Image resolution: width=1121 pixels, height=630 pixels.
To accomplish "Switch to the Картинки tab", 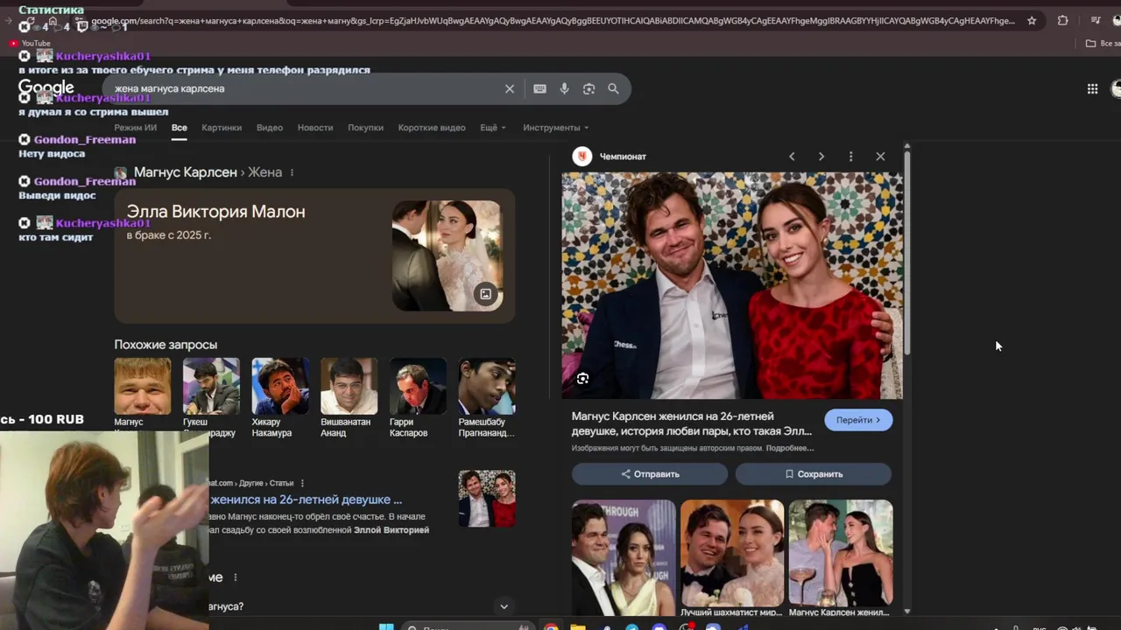I will click(x=222, y=128).
